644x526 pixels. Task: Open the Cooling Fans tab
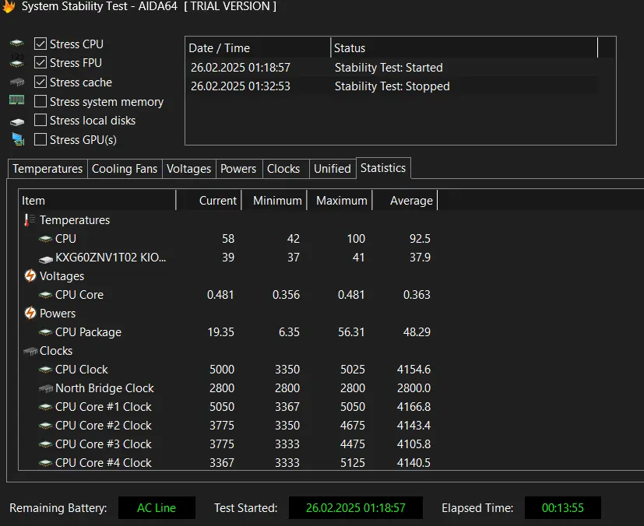125,169
